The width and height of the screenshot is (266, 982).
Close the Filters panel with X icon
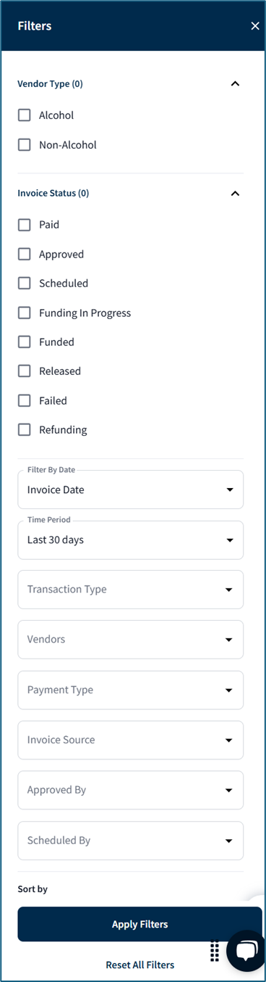coord(254,26)
